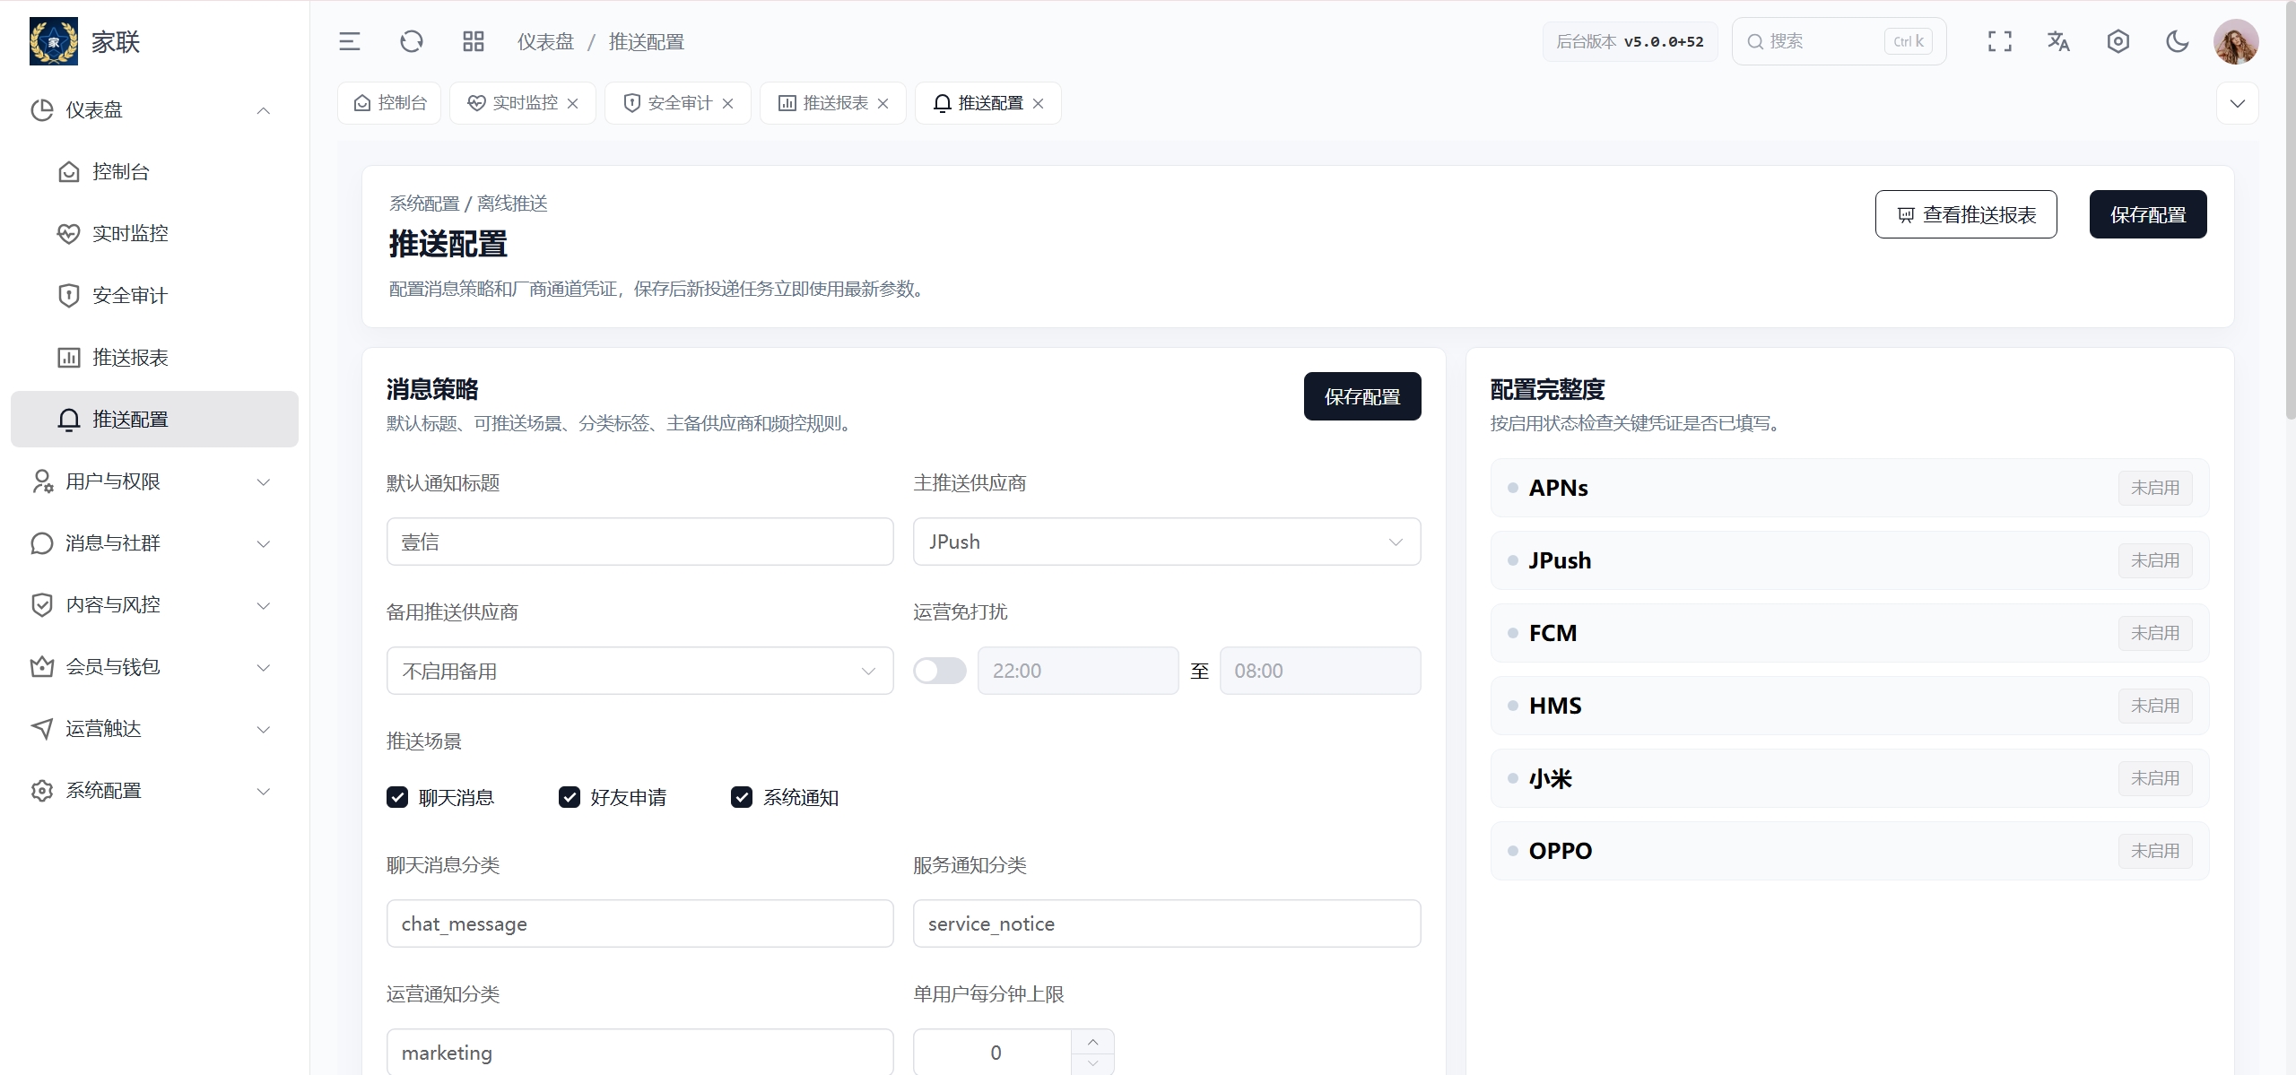This screenshot has height=1075, width=2296.
Task: Close the 推送报表 tab
Action: coord(883,103)
